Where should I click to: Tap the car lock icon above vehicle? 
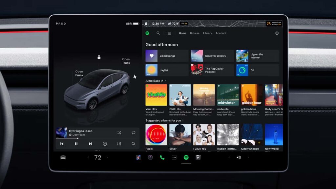point(99,57)
